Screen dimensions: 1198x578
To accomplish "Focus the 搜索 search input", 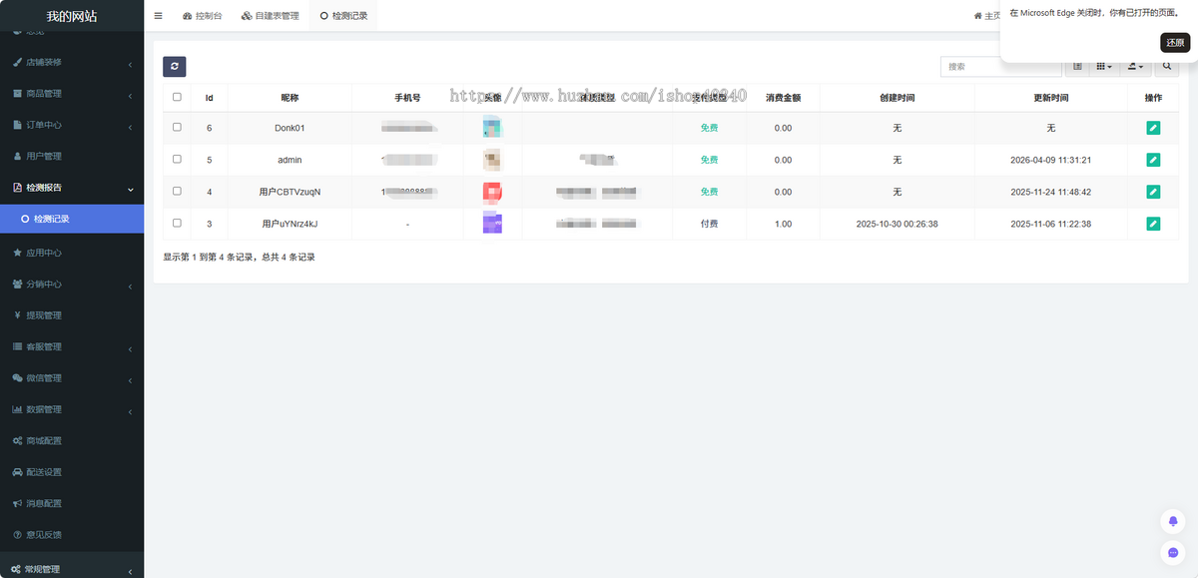I will (x=1000, y=66).
